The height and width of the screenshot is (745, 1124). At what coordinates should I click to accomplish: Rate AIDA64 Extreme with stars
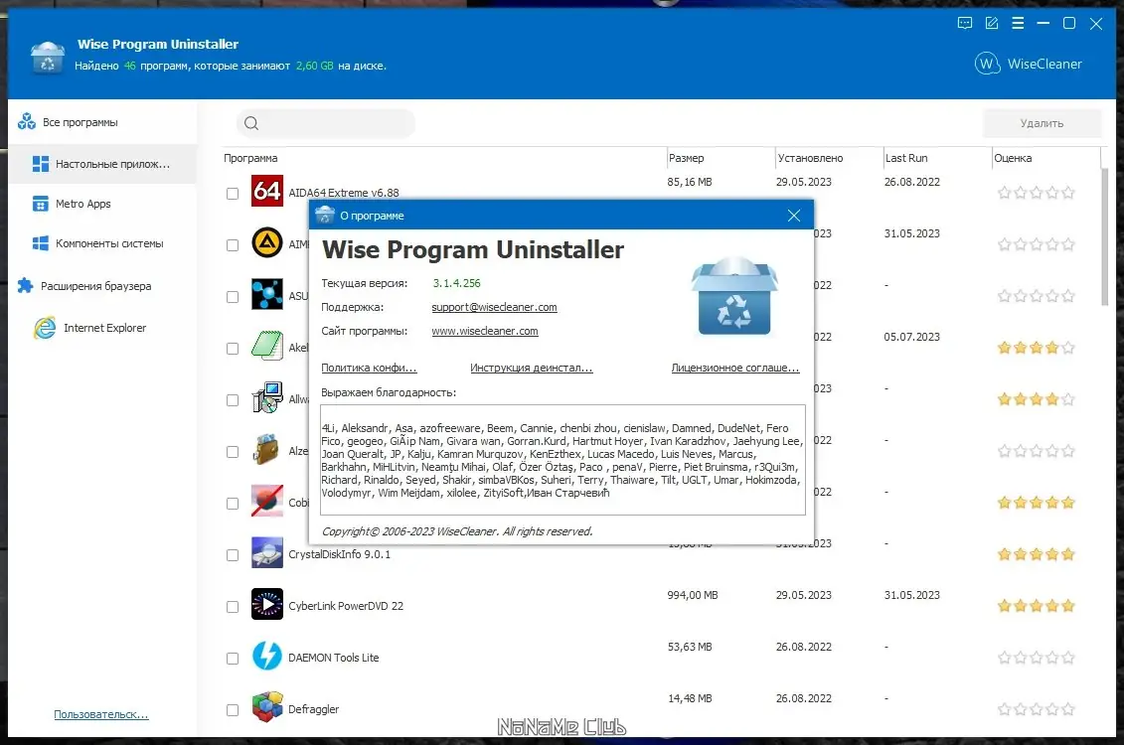coord(1036,192)
